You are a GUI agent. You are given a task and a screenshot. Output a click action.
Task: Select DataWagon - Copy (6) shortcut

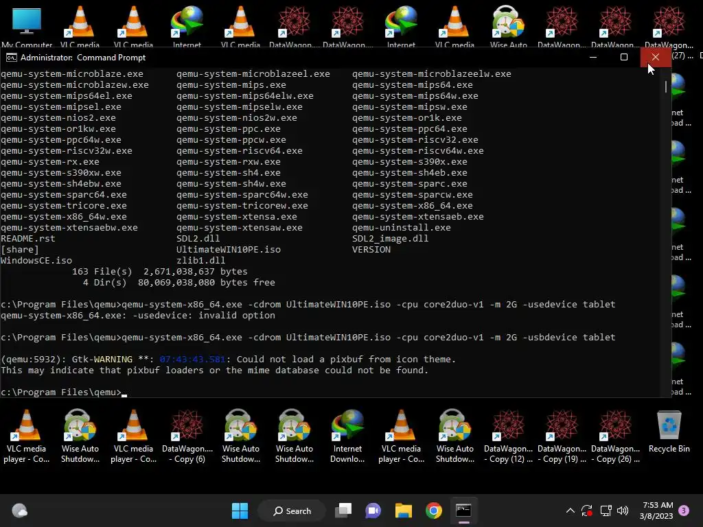click(187, 436)
